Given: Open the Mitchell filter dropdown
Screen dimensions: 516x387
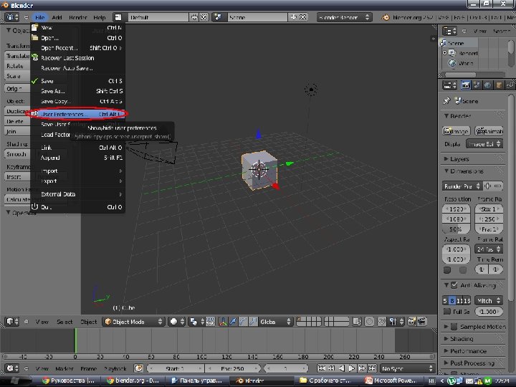Looking at the screenshot, I should (x=489, y=301).
